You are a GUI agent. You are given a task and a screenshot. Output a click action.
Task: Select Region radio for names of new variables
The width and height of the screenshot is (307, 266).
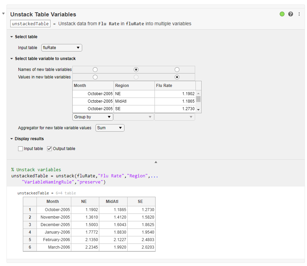(136, 69)
